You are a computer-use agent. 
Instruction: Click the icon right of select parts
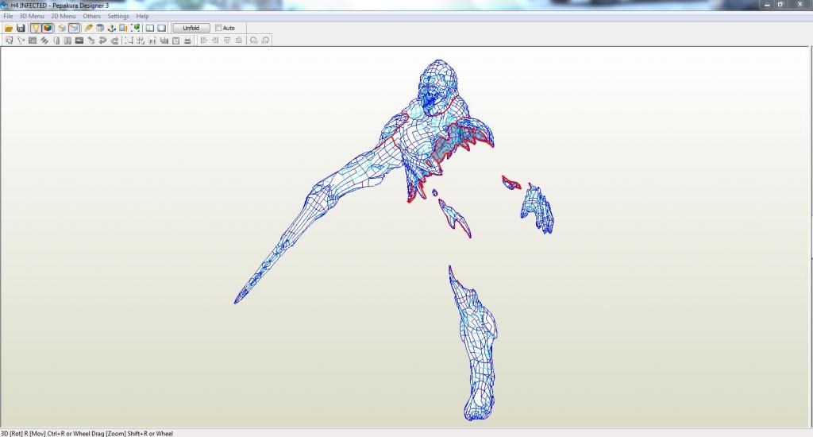point(141,41)
